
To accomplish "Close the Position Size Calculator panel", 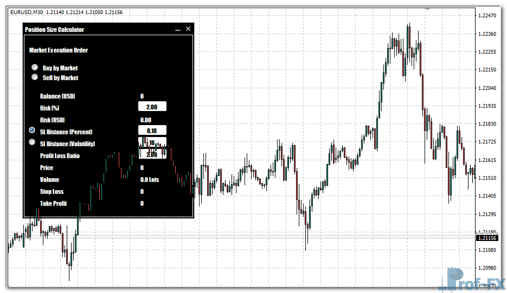I will (x=188, y=29).
